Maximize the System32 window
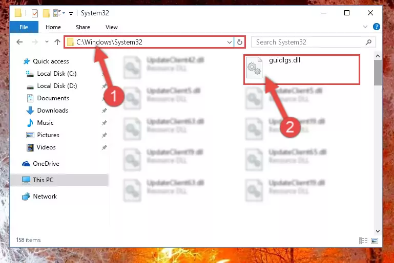The width and height of the screenshot is (394, 263). pyautogui.click(x=347, y=13)
